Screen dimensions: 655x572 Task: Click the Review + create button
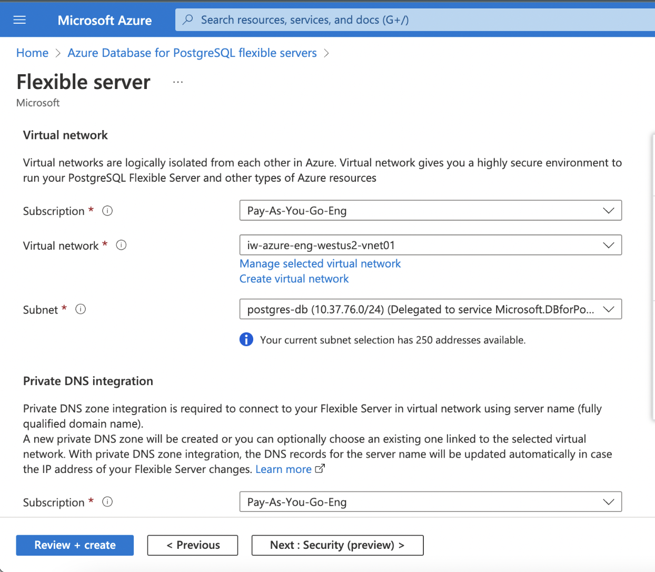(x=75, y=545)
